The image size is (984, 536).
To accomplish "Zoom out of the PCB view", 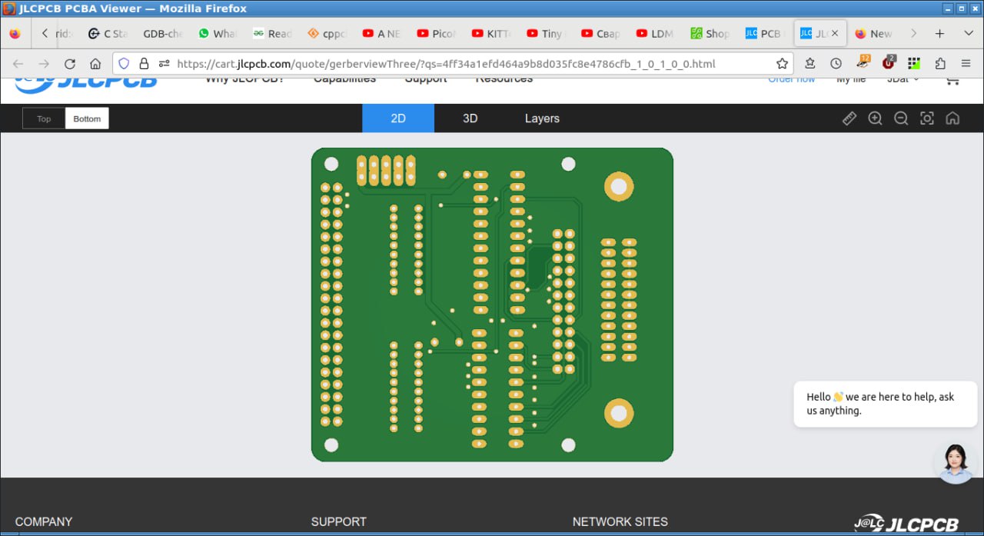I will pyautogui.click(x=901, y=118).
